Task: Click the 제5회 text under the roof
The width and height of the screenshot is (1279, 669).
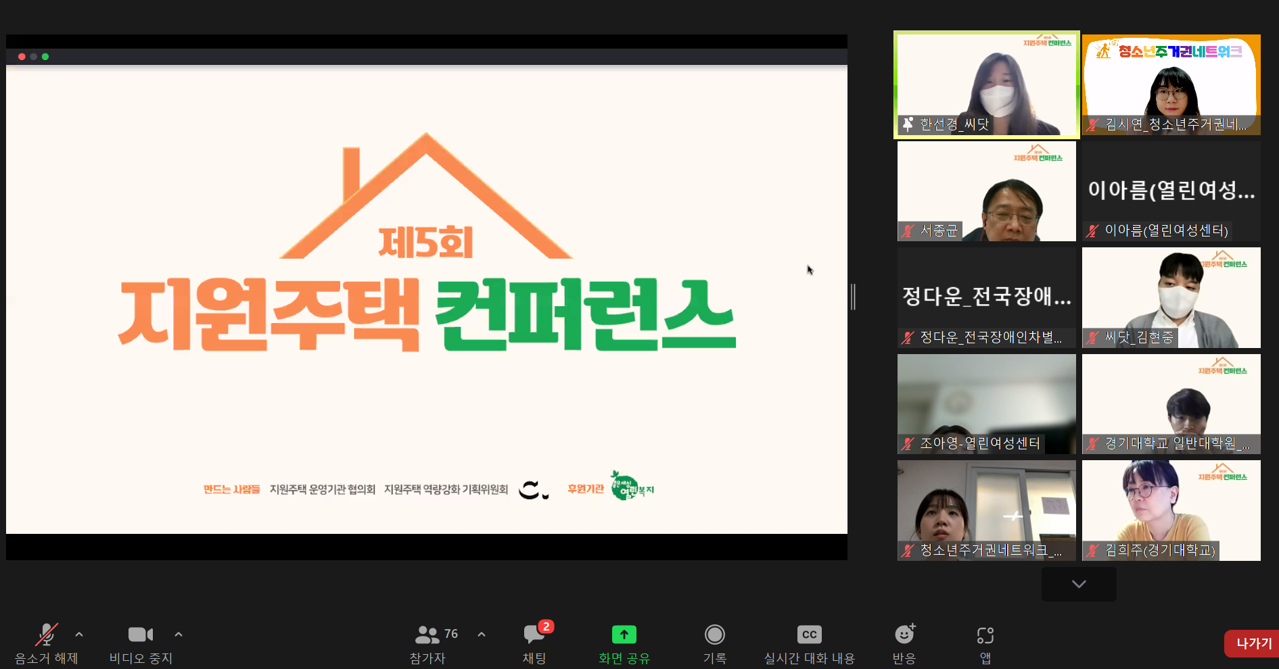Action: point(425,243)
